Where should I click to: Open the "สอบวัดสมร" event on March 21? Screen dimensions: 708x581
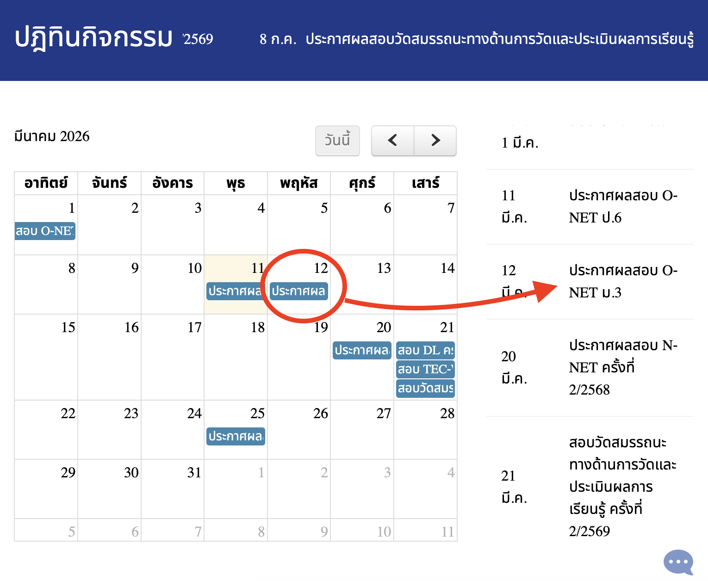(x=425, y=389)
